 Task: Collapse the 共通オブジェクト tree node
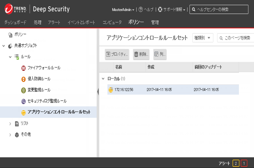(x=4, y=46)
